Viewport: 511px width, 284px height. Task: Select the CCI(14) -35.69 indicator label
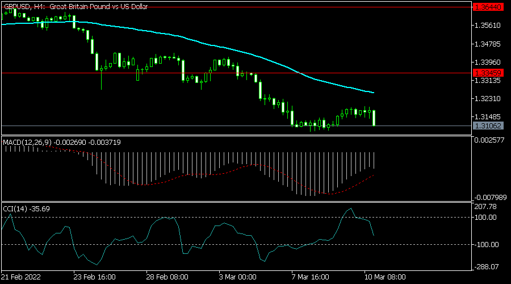coord(26,208)
